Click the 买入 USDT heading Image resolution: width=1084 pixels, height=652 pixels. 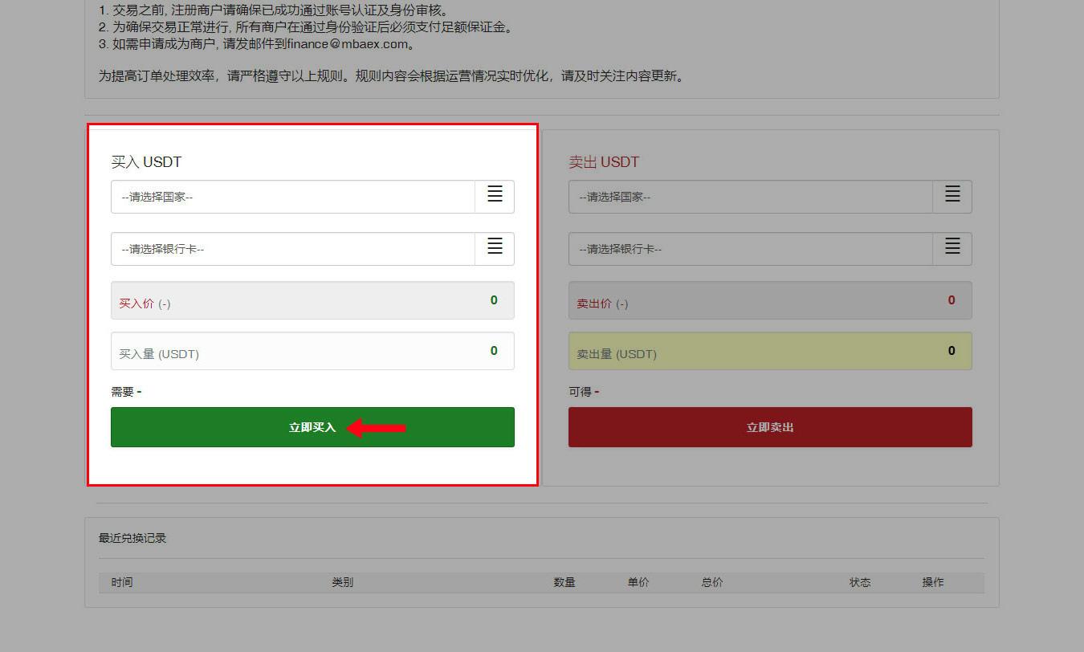[146, 162]
